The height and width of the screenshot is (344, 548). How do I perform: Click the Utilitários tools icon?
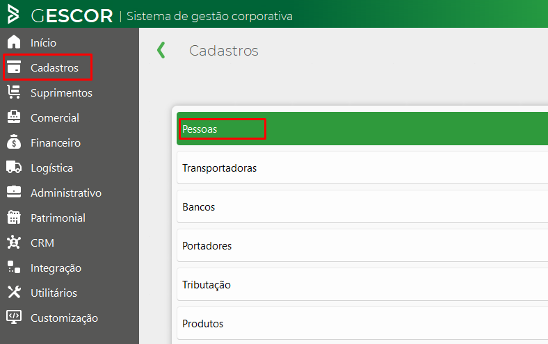(x=14, y=293)
